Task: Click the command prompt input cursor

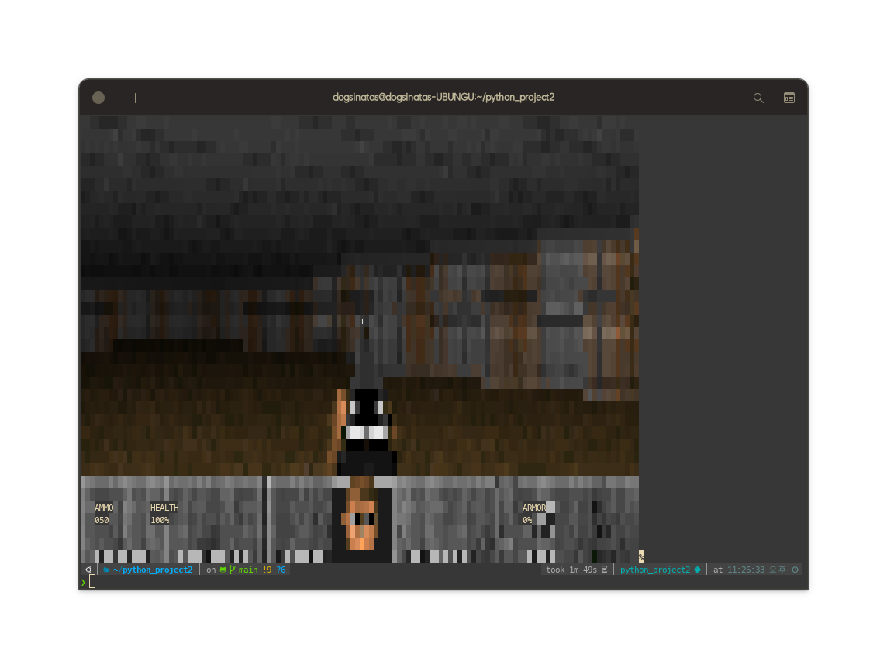Action: click(92, 581)
